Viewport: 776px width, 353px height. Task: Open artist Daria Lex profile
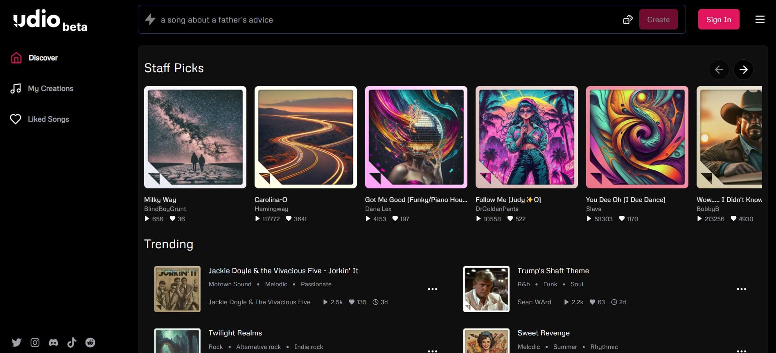click(x=378, y=209)
